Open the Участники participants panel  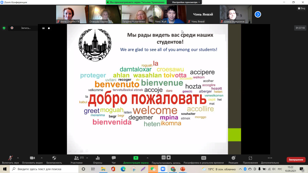coord(77,158)
